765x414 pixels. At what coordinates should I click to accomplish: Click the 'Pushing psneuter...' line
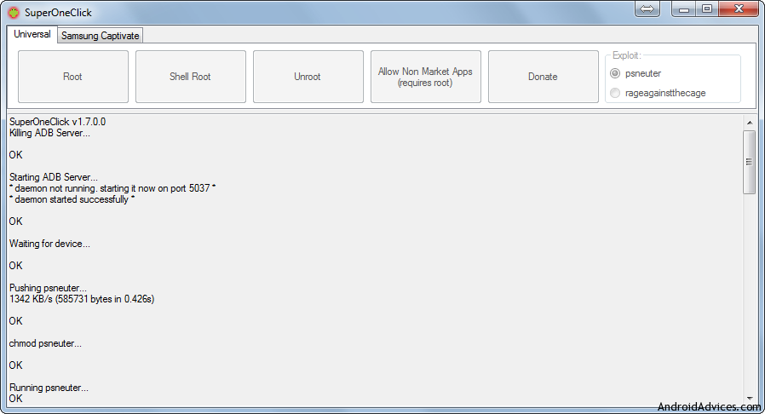coord(49,288)
